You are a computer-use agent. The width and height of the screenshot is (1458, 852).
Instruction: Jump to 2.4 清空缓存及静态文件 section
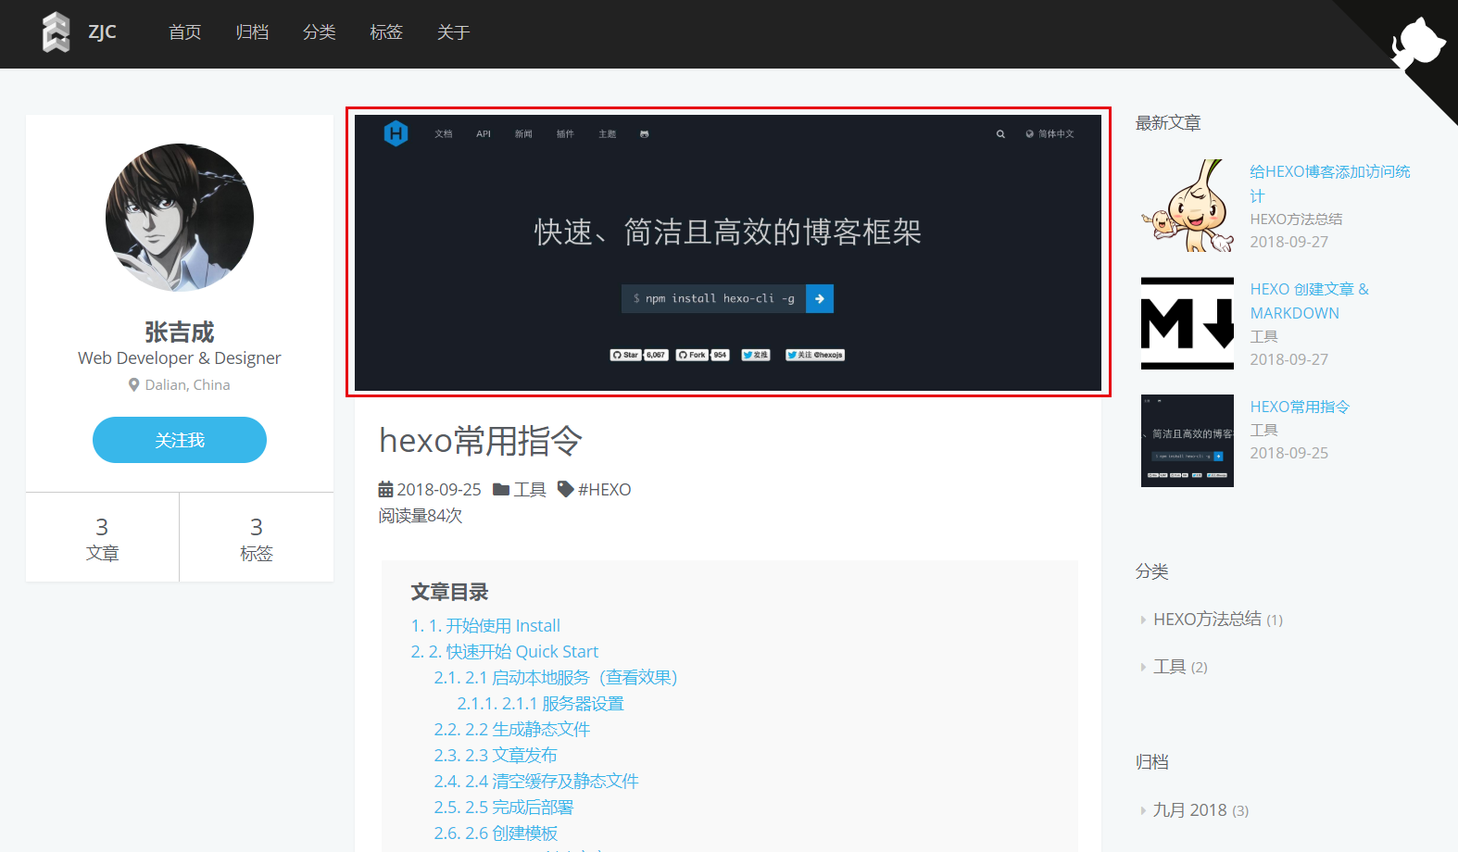(x=536, y=781)
